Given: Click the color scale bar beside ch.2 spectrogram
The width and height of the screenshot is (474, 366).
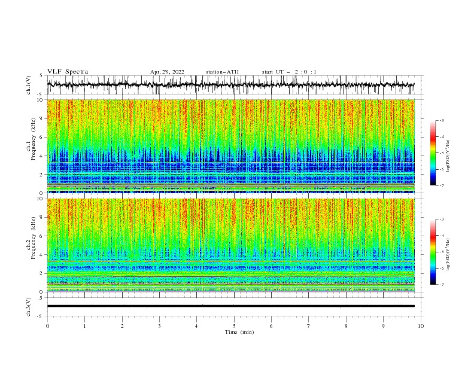Looking at the screenshot, I should 433,252.
